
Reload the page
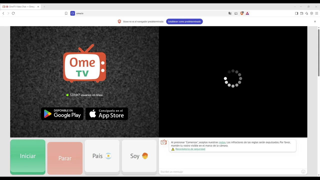click(x=13, y=13)
